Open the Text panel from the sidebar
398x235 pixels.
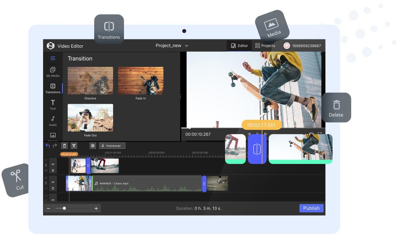click(53, 105)
